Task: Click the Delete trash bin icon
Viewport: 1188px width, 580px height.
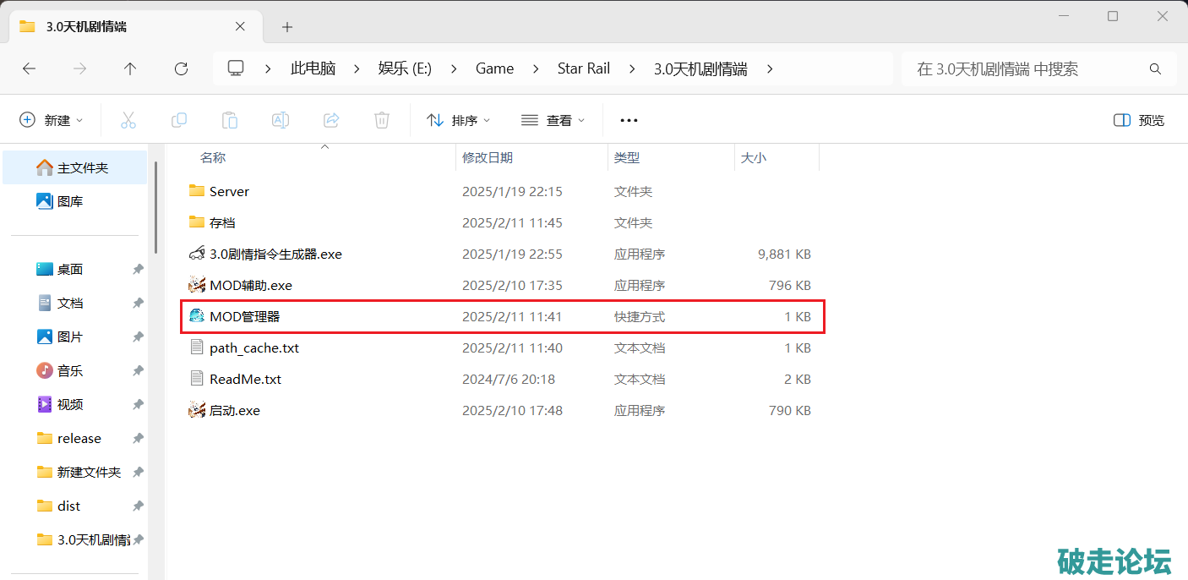Action: tap(382, 120)
